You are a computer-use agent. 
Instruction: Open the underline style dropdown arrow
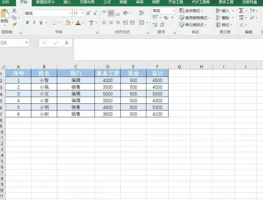coord(46,23)
